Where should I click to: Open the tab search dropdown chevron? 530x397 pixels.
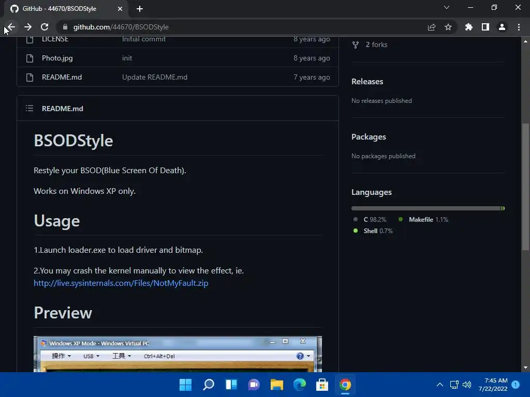(x=447, y=7)
